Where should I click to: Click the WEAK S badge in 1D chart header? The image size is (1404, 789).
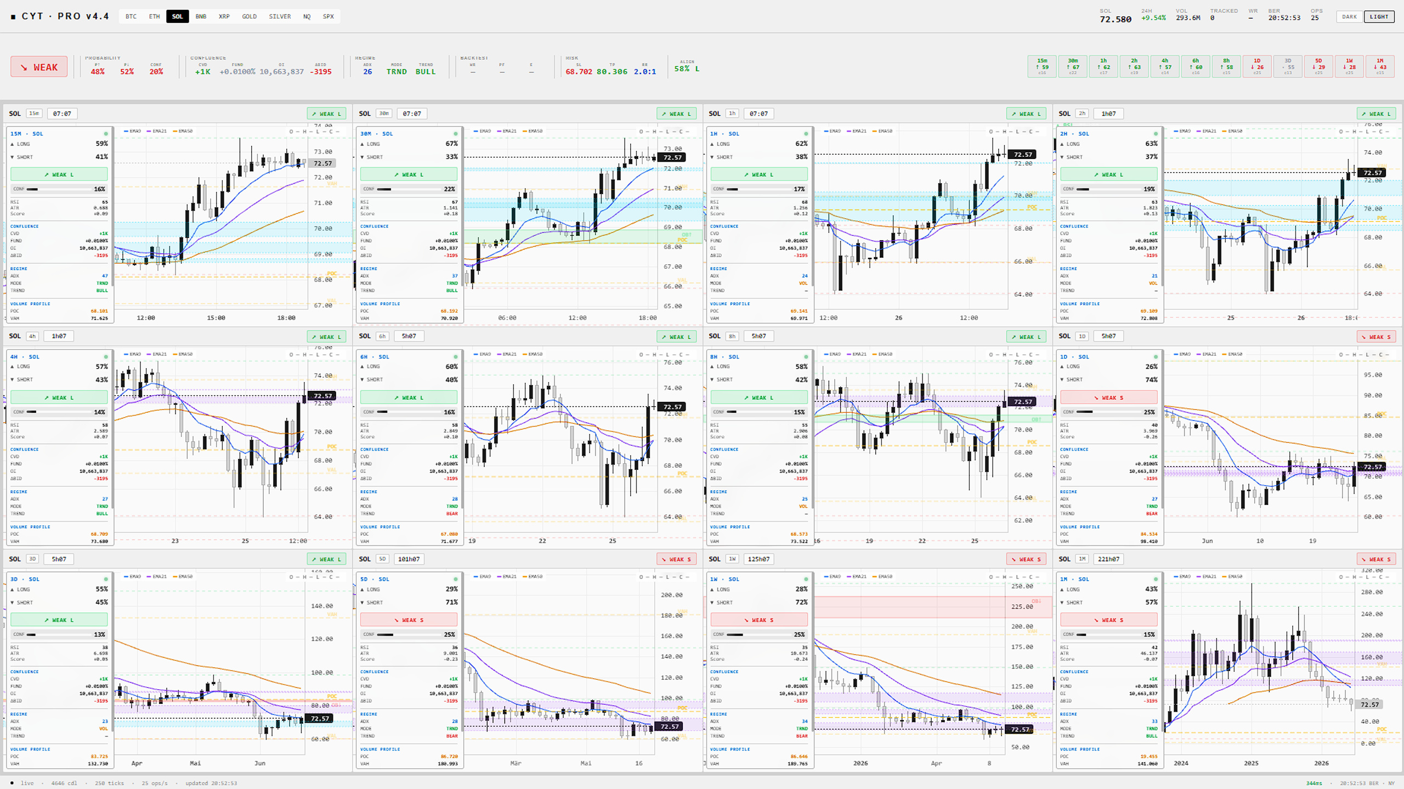click(x=1376, y=337)
